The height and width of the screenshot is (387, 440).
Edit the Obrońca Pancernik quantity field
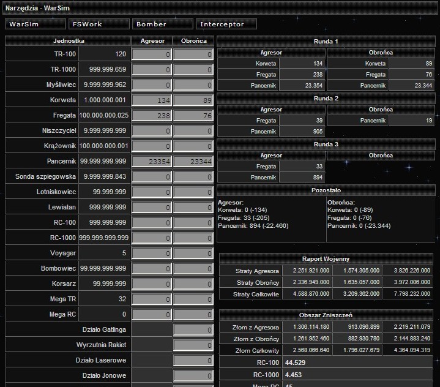[x=193, y=162]
